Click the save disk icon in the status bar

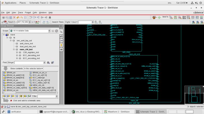8,107
